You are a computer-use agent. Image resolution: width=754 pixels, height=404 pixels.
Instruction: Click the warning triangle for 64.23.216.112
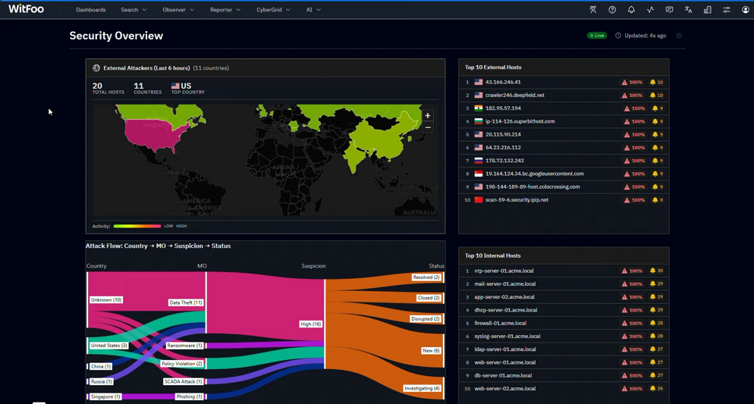[x=627, y=148]
